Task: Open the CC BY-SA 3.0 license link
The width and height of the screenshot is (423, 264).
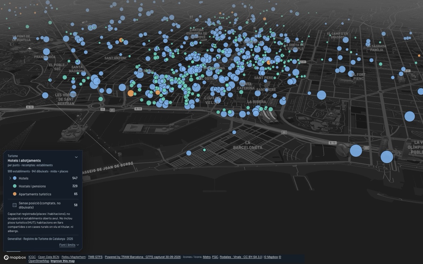Action: point(253,257)
